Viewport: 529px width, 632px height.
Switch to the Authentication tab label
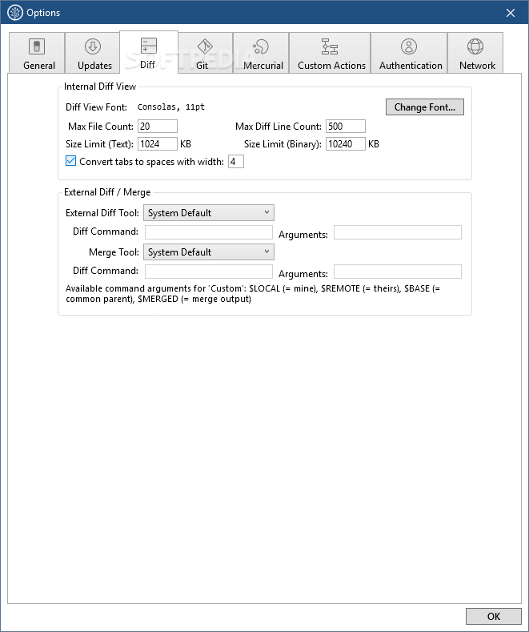click(411, 66)
